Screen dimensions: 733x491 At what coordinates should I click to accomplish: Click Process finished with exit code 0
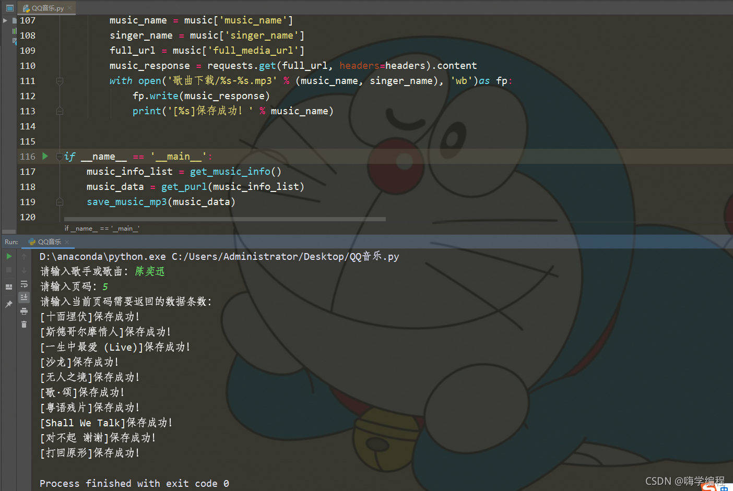(x=134, y=484)
